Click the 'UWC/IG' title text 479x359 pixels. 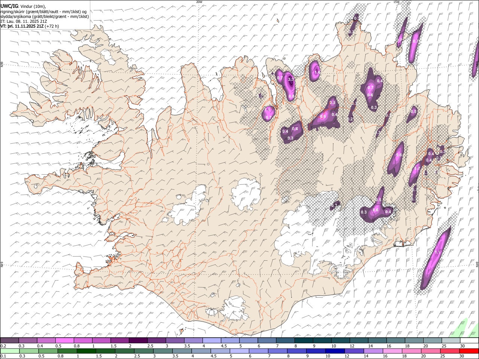[9, 6]
